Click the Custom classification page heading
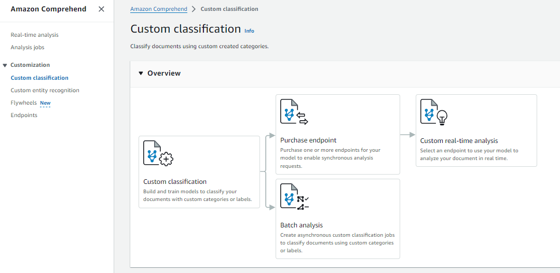Image resolution: width=560 pixels, height=273 pixels. [x=186, y=29]
